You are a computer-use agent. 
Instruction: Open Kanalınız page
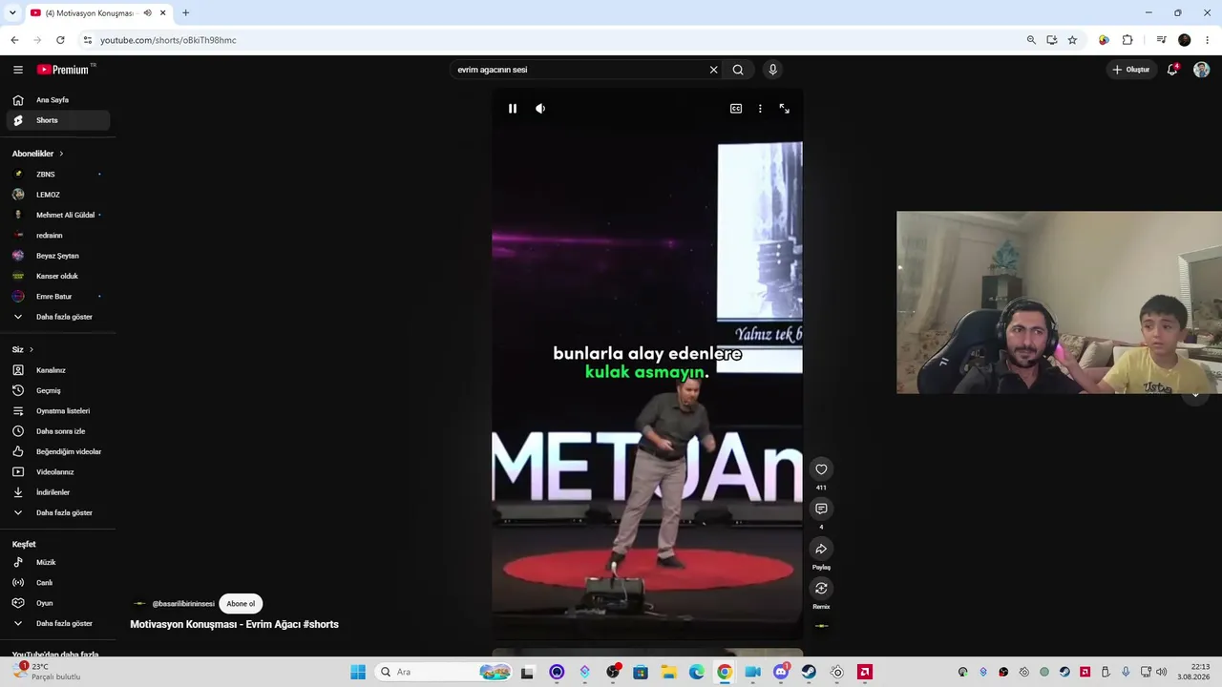click(x=58, y=370)
